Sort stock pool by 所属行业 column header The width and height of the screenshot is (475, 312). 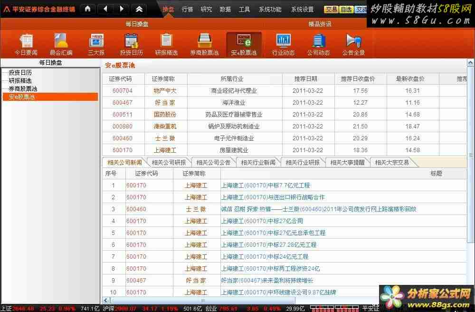(x=232, y=79)
